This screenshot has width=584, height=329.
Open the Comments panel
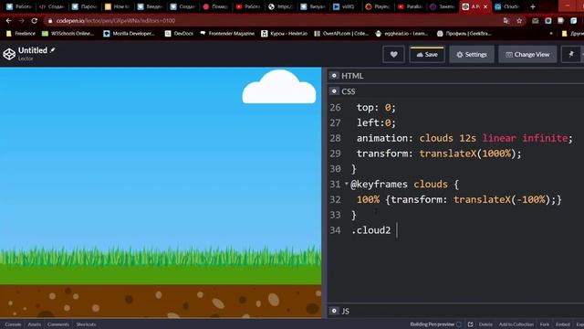[x=58, y=324]
